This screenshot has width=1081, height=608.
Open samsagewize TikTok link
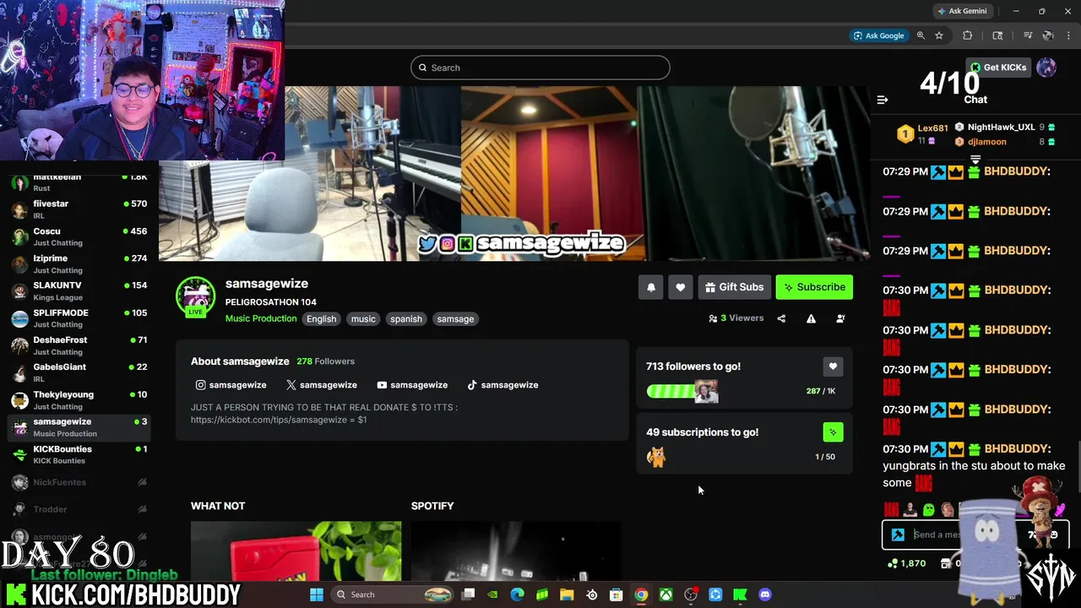click(x=502, y=385)
